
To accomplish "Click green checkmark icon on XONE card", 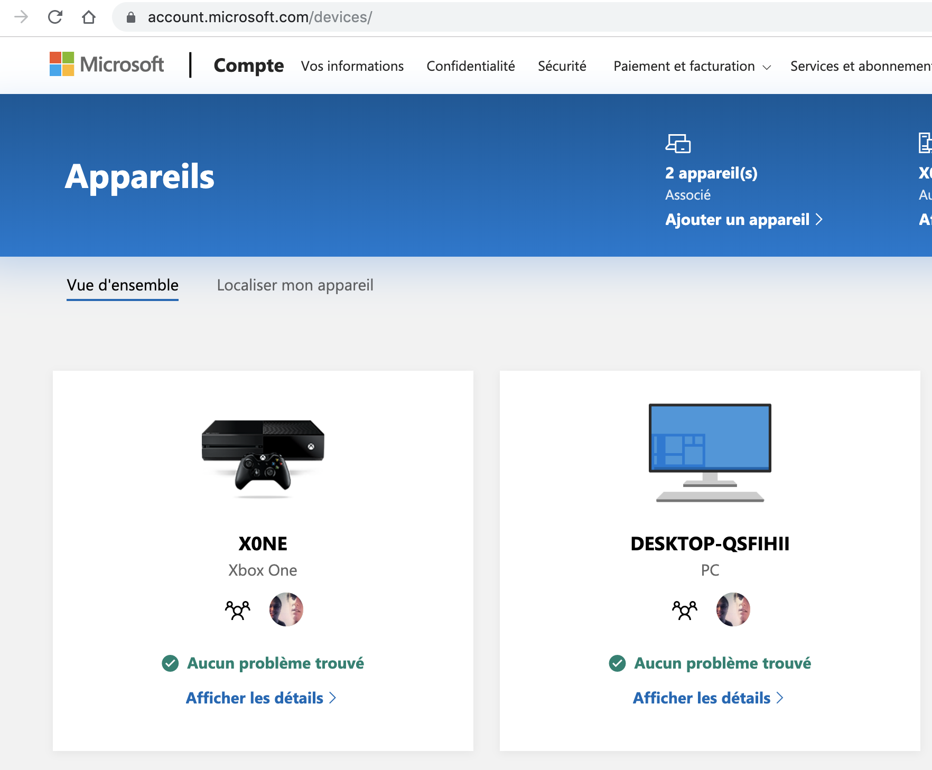I will [x=170, y=663].
